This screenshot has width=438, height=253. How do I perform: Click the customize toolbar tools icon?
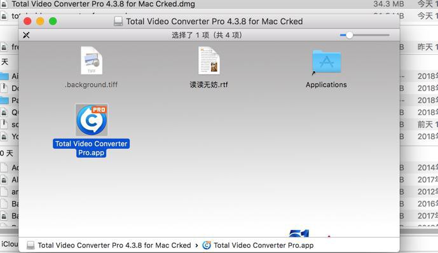click(x=26, y=35)
